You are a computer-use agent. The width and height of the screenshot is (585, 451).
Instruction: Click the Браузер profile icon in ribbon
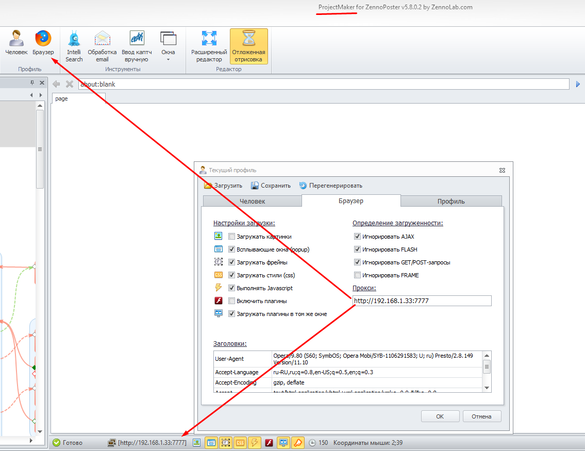pos(43,43)
